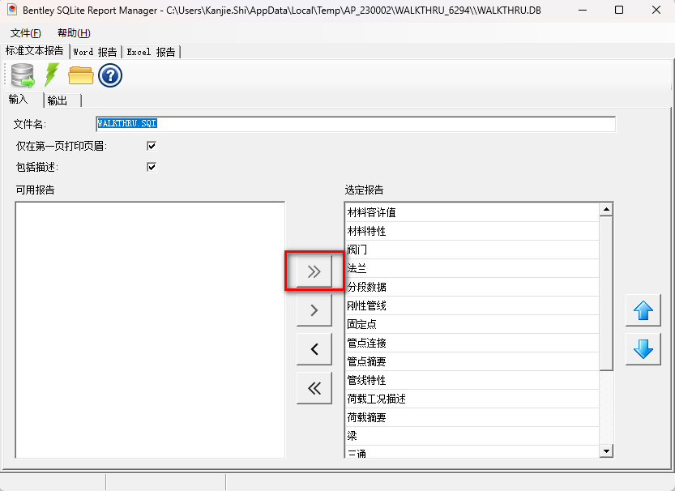Open the 文件(F) menu
Screen dimensions: 675x491
[x=25, y=33]
